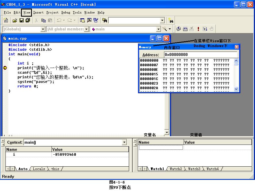Open the Debug menu
Viewport: 255px width, 191px height.
click(x=66, y=13)
